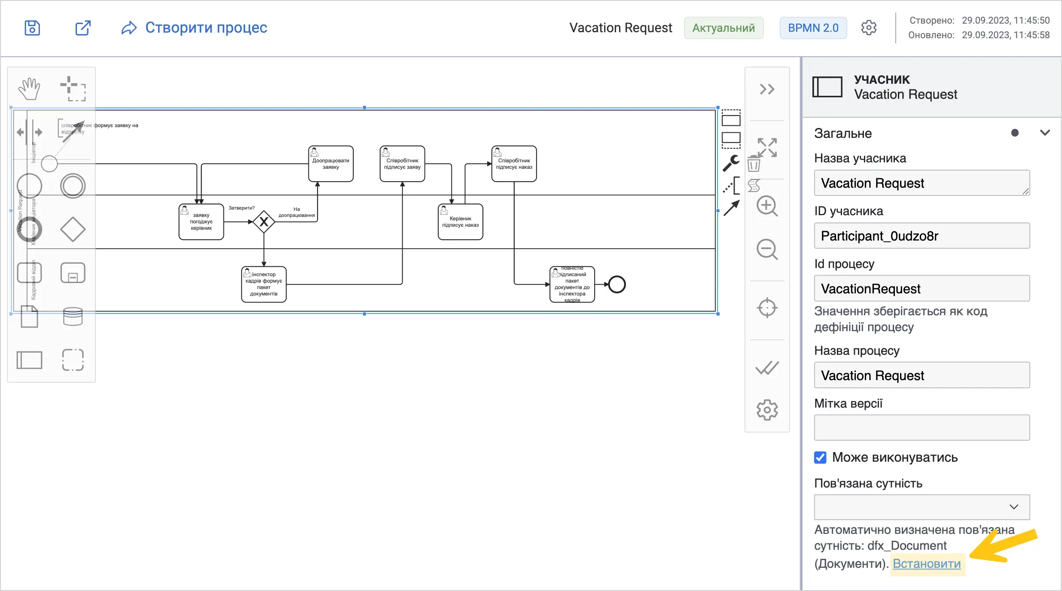Screen dimensions: 1062x591
Task: Click the Оновлено timestamp text
Action: click(x=979, y=35)
